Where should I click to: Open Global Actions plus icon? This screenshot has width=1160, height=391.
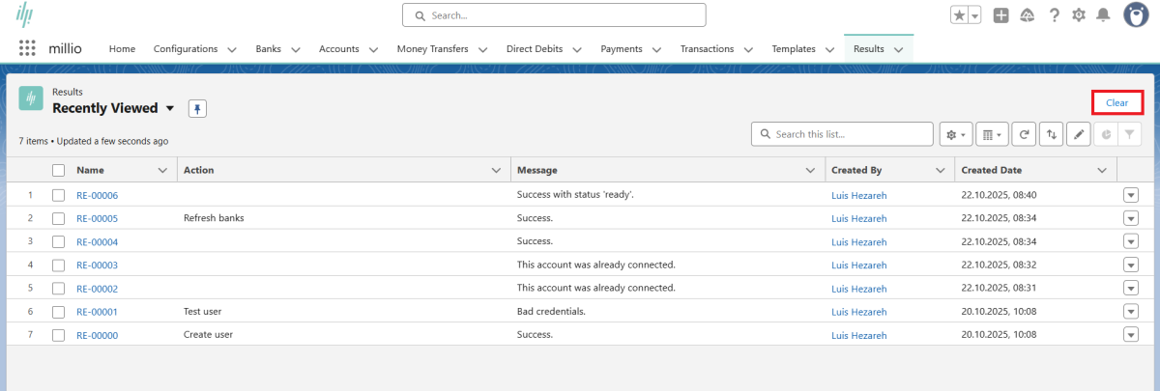tap(1001, 15)
